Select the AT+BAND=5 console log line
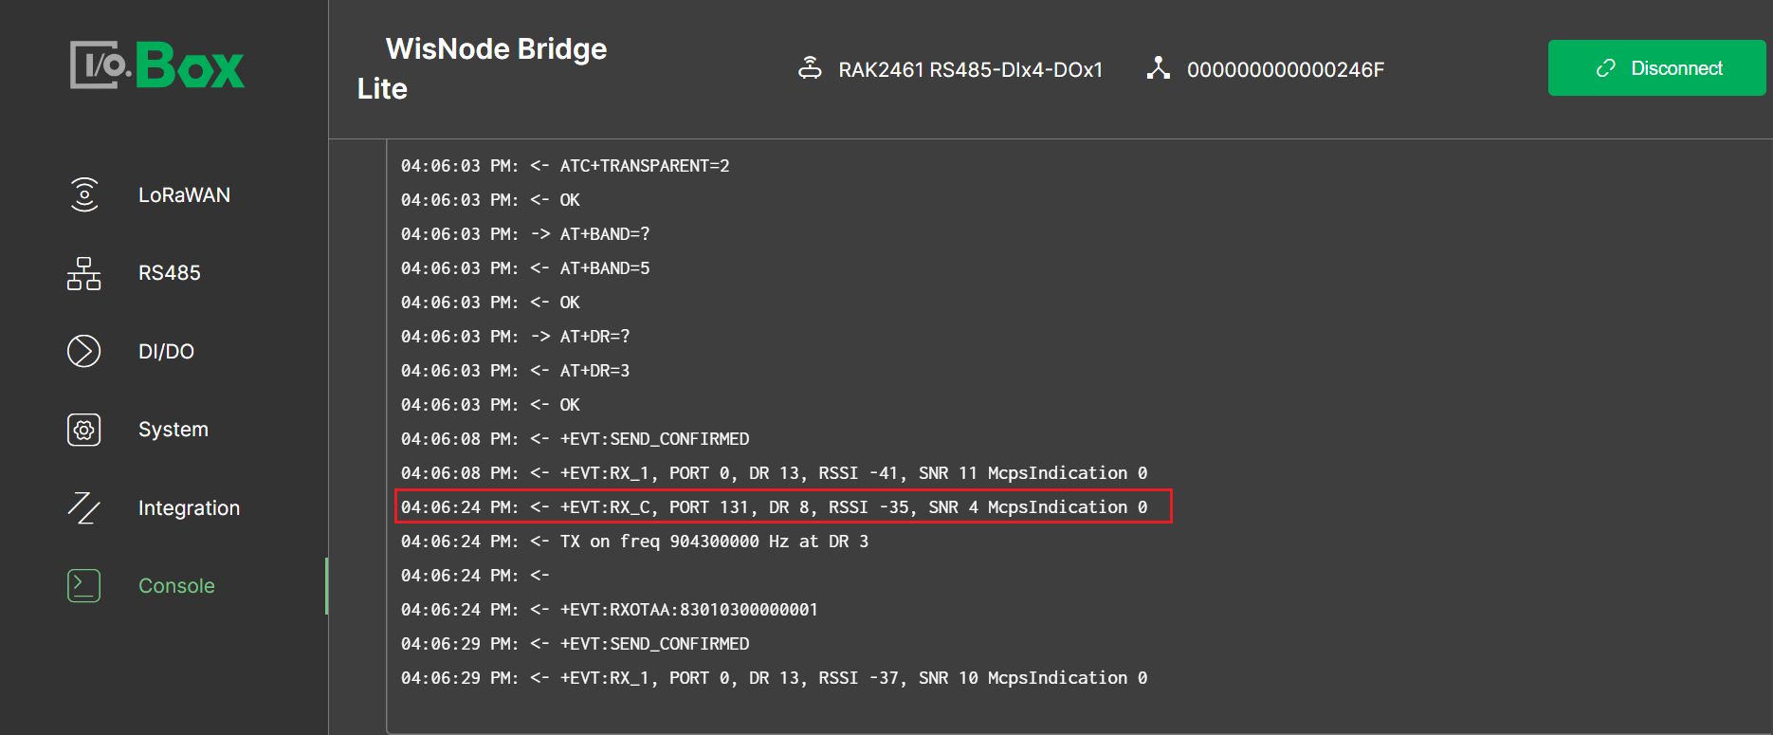The image size is (1773, 735). [x=525, y=267]
